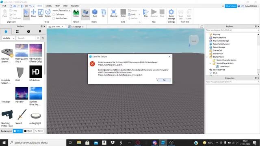
Task: Click the Toolbox search magnifier button
Action: click(38, 38)
